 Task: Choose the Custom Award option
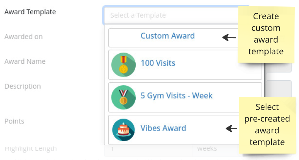click(x=168, y=36)
